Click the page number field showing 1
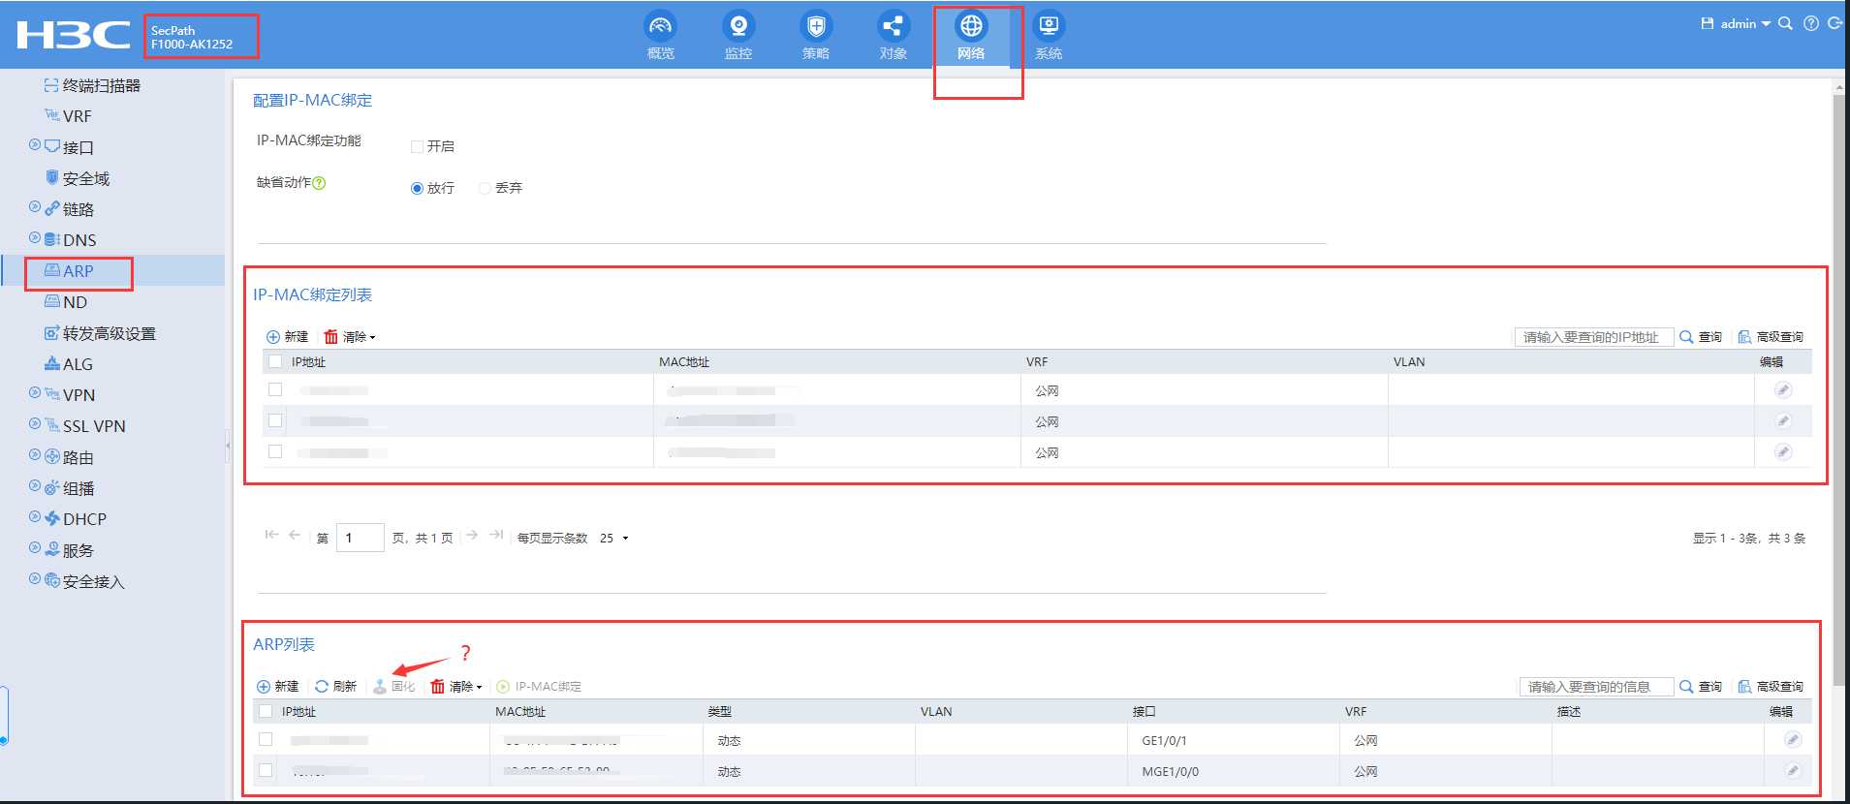Screen dimensions: 1850x804 click(360, 538)
